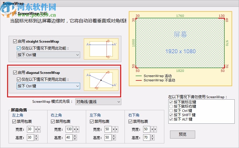Image resolution: width=239 pixels, height=148 pixels.
Task: Increase 右上角 width with right arrow
Action: 78,129
